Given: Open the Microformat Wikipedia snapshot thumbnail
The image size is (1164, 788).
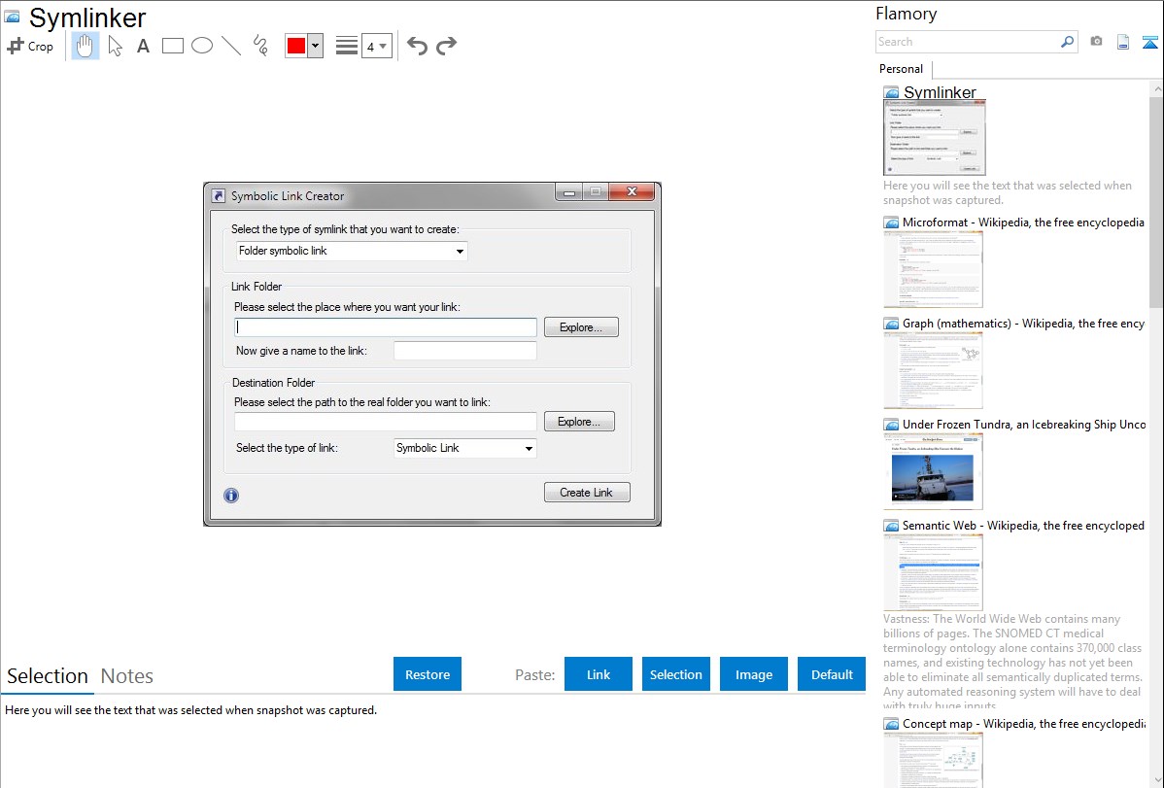Looking at the screenshot, I should tap(933, 269).
